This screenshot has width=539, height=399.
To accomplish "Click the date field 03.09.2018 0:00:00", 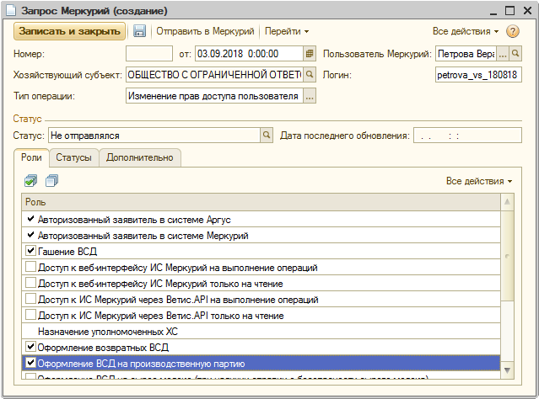I will tap(249, 54).
